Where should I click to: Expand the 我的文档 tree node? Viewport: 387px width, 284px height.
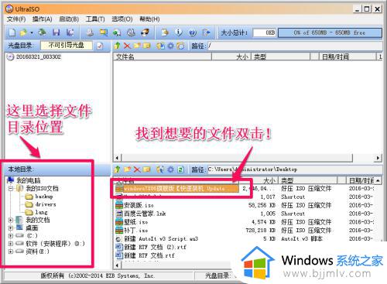coord(11,220)
